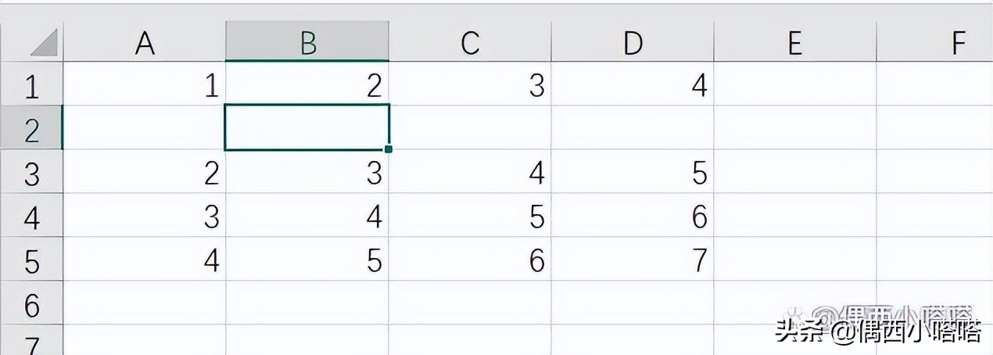The height and width of the screenshot is (355, 993).
Task: Click the active cell B2
Action: [x=307, y=127]
